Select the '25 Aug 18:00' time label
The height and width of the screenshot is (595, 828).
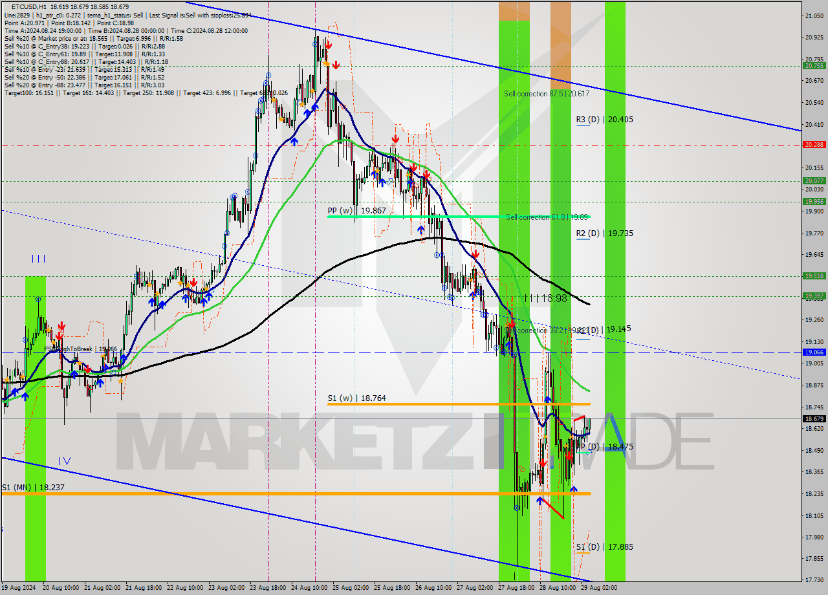tap(392, 589)
